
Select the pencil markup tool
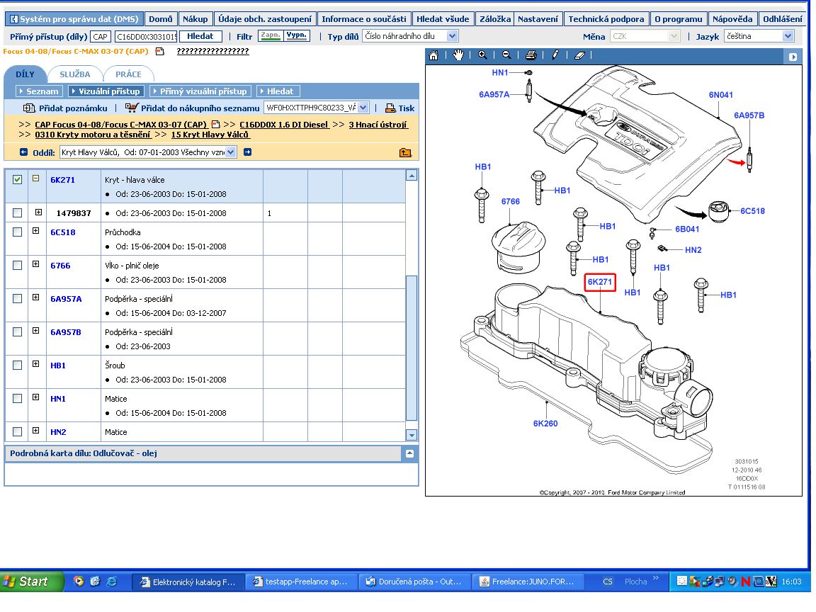click(555, 55)
